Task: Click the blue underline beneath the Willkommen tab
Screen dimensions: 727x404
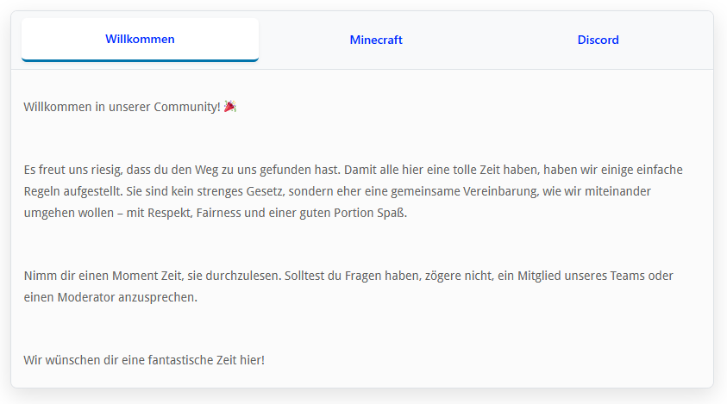Action: 140,60
